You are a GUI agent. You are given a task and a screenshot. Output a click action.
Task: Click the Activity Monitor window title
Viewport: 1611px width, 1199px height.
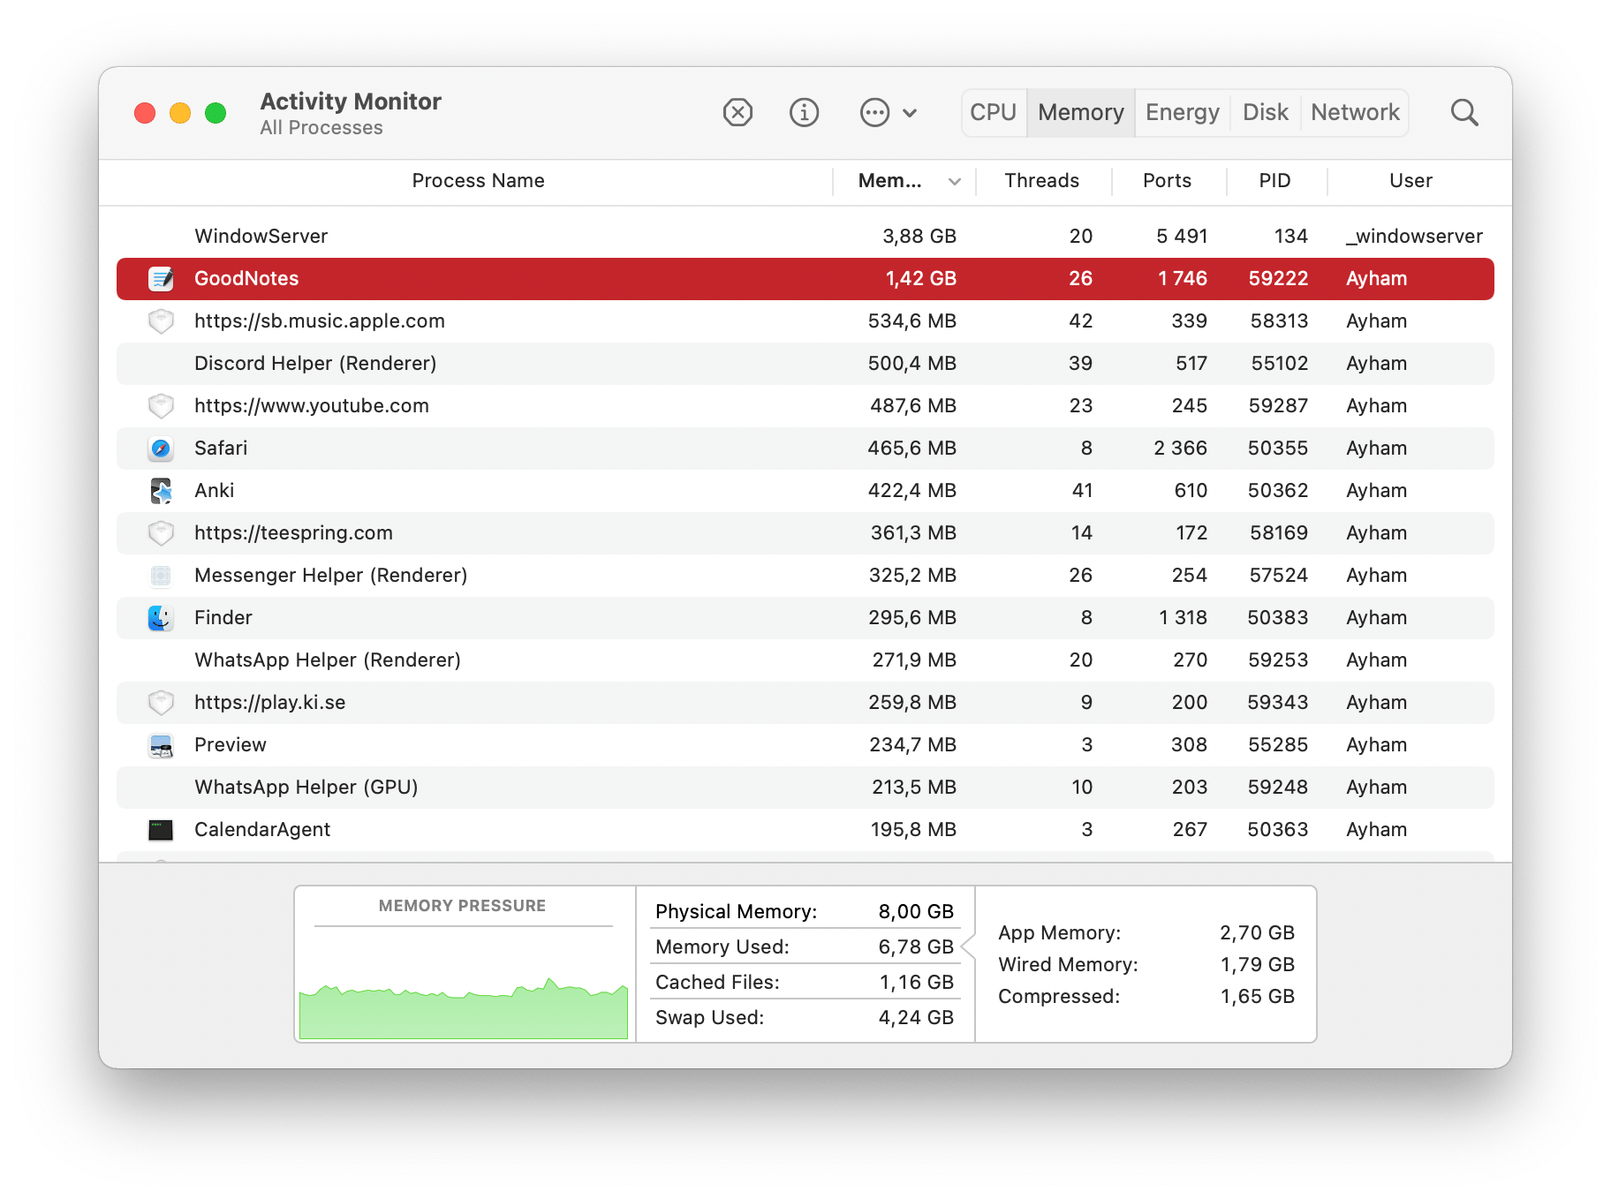(x=351, y=102)
